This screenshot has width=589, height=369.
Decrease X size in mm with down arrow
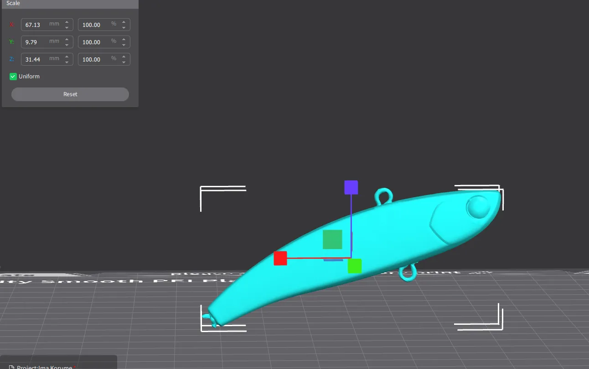pos(67,27)
